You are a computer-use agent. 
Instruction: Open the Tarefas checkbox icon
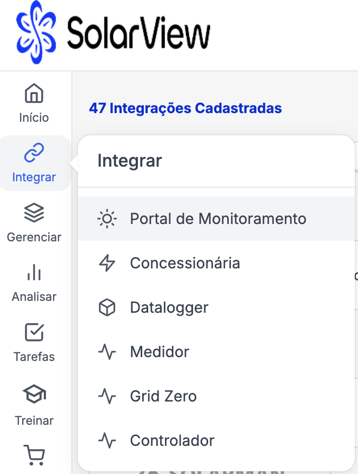pyautogui.click(x=34, y=333)
